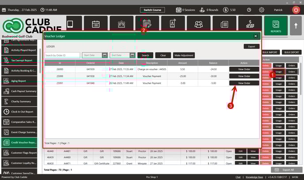The width and height of the screenshot is (304, 180).
Task: Click the Description column header in ledger
Action: tap(152, 63)
